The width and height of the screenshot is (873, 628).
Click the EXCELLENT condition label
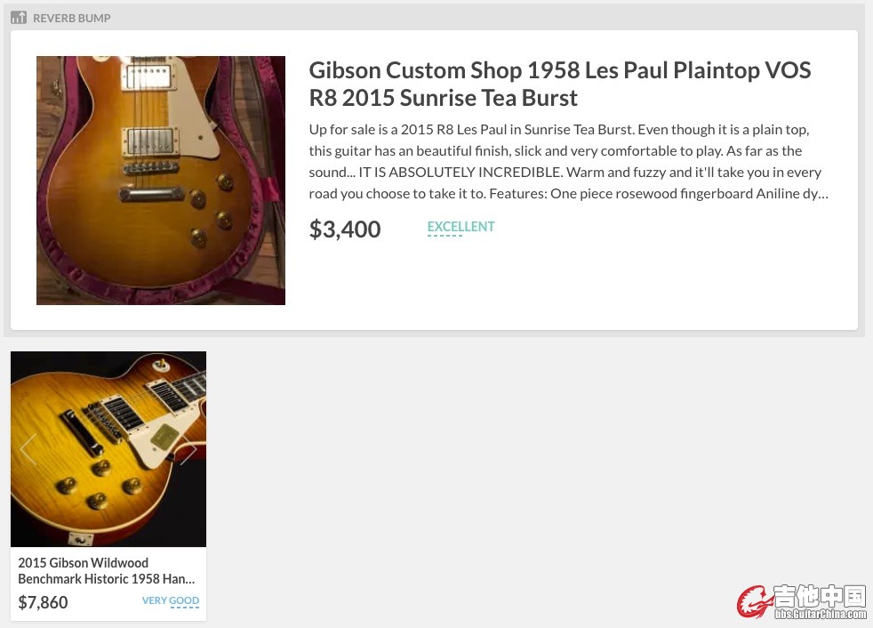(x=461, y=227)
